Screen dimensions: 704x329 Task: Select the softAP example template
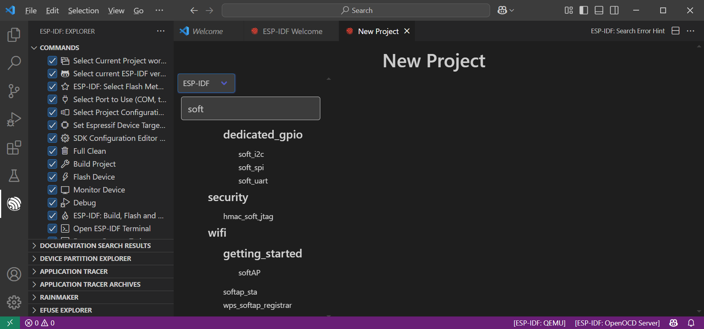point(249,273)
